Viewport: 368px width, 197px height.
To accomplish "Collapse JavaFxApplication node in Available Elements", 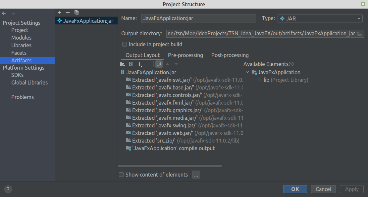I will (x=247, y=72).
